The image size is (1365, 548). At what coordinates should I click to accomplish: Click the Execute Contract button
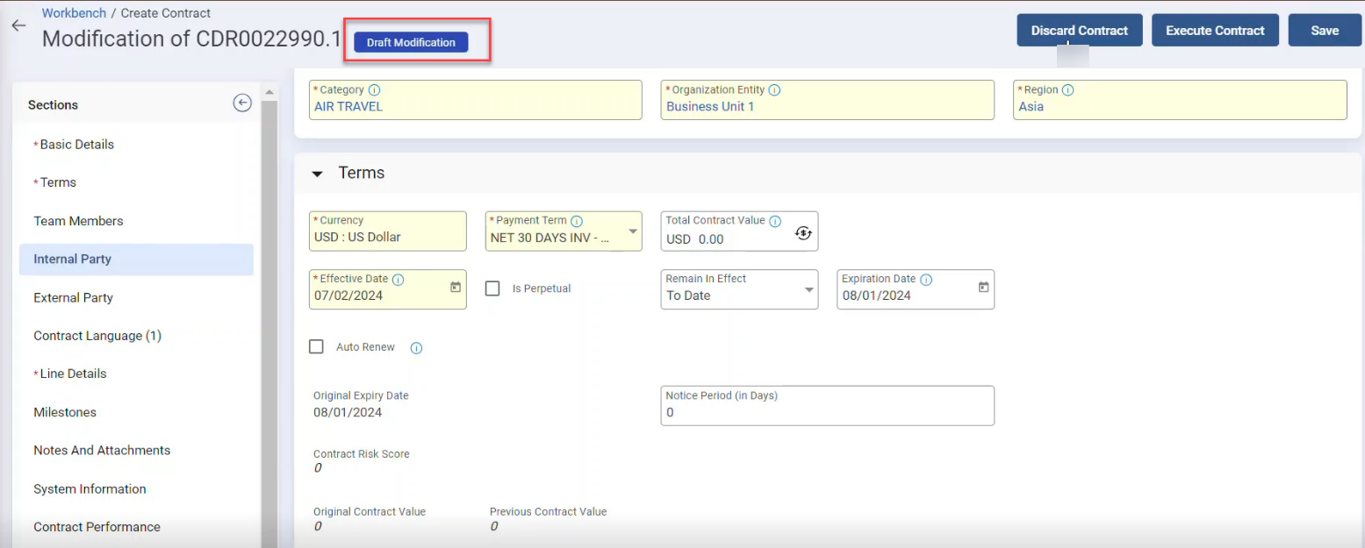click(x=1214, y=31)
